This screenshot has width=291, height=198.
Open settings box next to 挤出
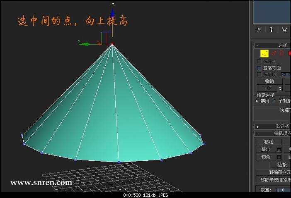[279, 149]
